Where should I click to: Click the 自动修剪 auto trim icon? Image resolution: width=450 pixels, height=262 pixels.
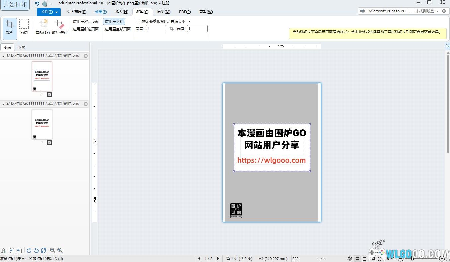[43, 27]
